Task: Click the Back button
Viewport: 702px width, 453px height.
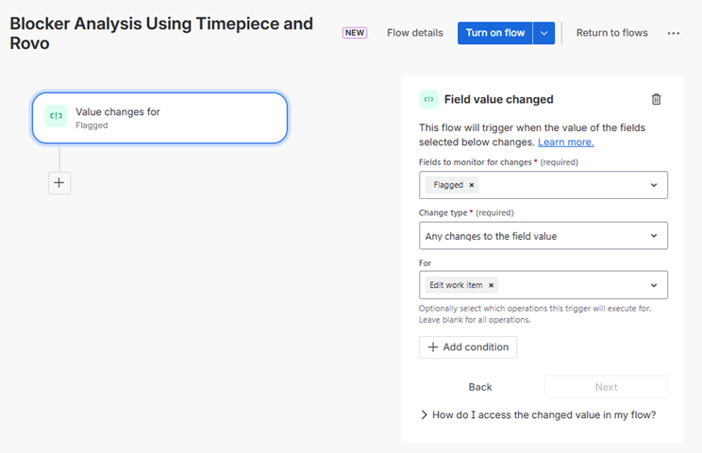Action: [x=480, y=387]
